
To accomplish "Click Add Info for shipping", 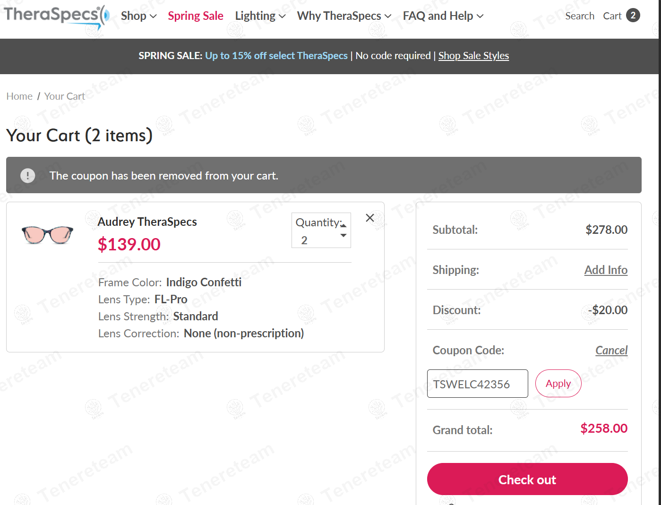I will [606, 270].
